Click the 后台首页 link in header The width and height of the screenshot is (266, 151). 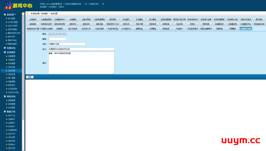pos(43,7)
